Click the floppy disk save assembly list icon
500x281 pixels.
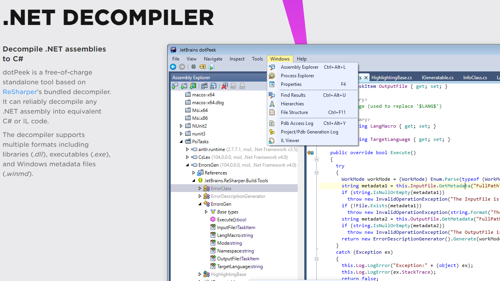213,86
